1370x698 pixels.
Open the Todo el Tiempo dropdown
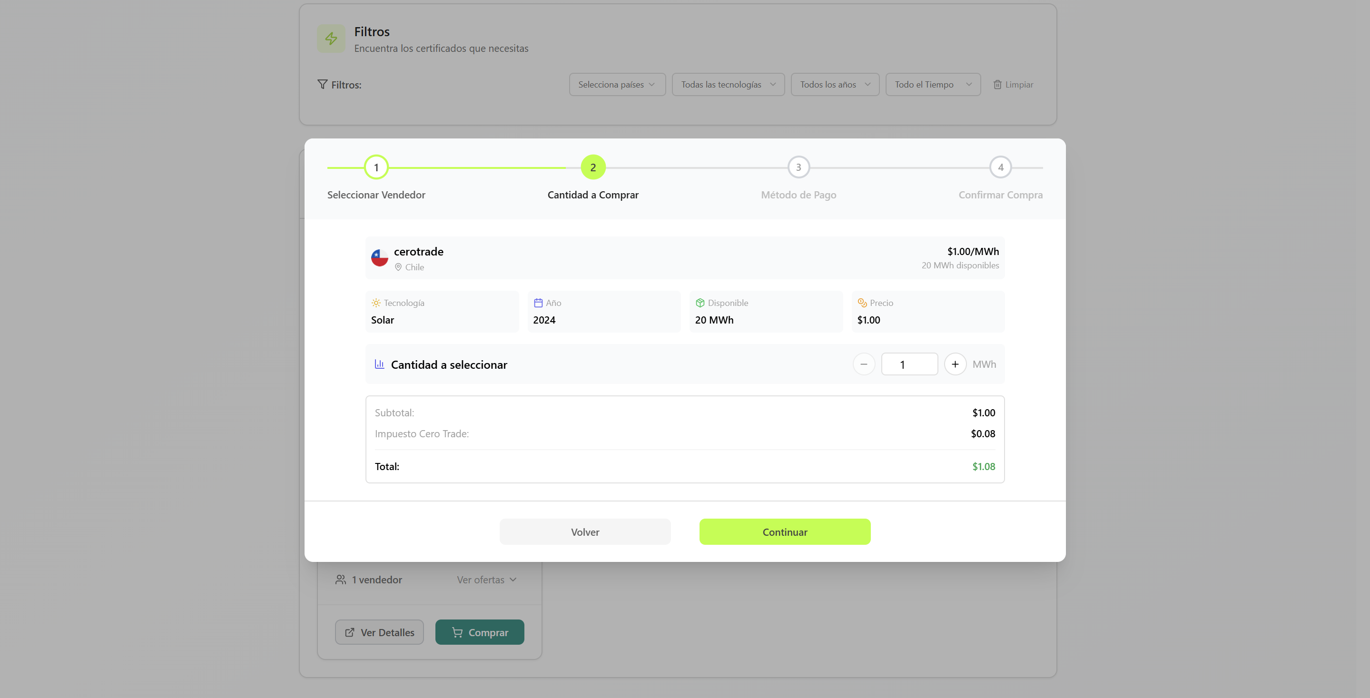pos(932,85)
